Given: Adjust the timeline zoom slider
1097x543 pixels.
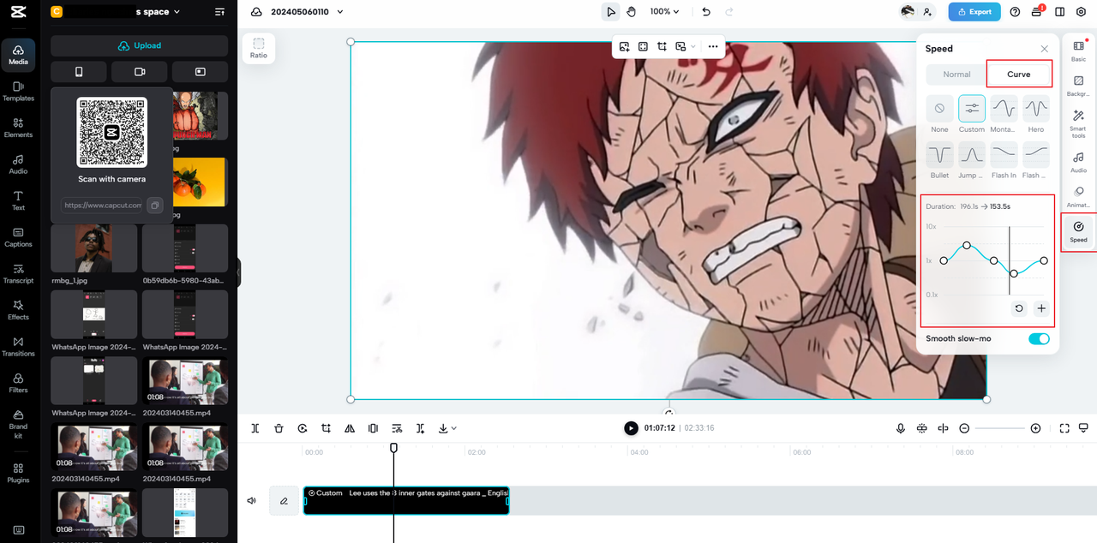Looking at the screenshot, I should click(999, 428).
